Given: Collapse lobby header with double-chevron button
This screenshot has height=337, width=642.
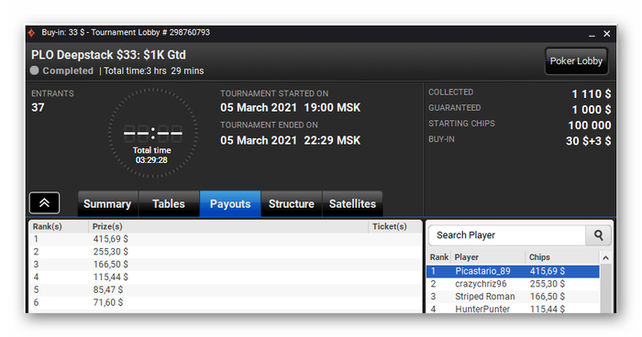Looking at the screenshot, I should (45, 203).
